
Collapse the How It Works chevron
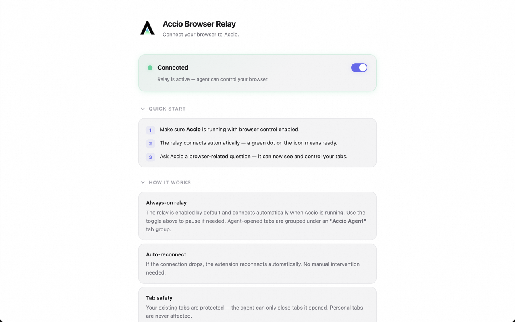click(143, 182)
